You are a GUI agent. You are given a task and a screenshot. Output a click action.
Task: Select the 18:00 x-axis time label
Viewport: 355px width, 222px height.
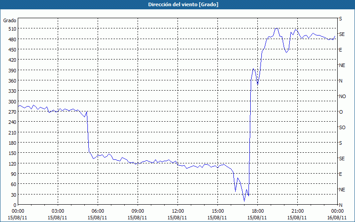pyautogui.click(x=258, y=211)
